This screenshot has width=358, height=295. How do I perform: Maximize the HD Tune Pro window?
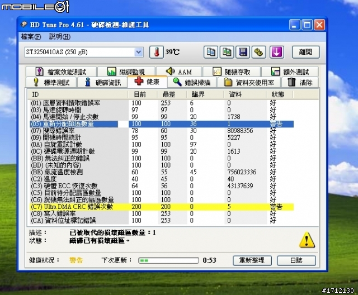coord(307,25)
